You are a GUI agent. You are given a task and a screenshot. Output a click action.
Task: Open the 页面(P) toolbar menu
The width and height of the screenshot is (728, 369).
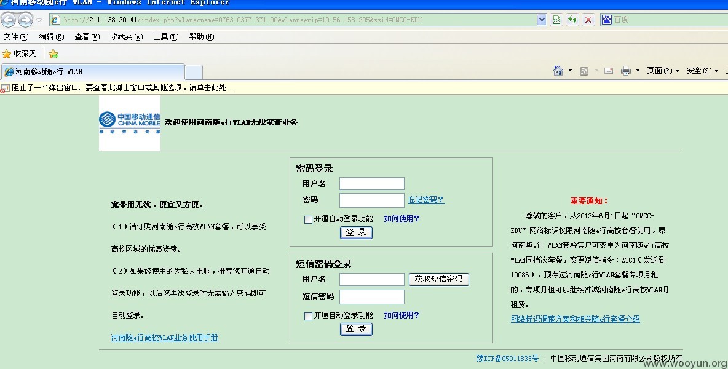pyautogui.click(x=663, y=71)
